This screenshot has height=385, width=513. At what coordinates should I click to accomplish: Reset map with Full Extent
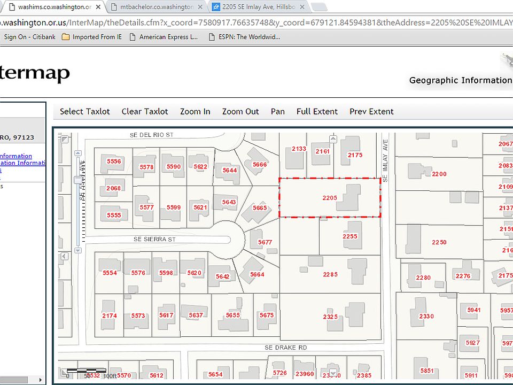[x=317, y=112]
